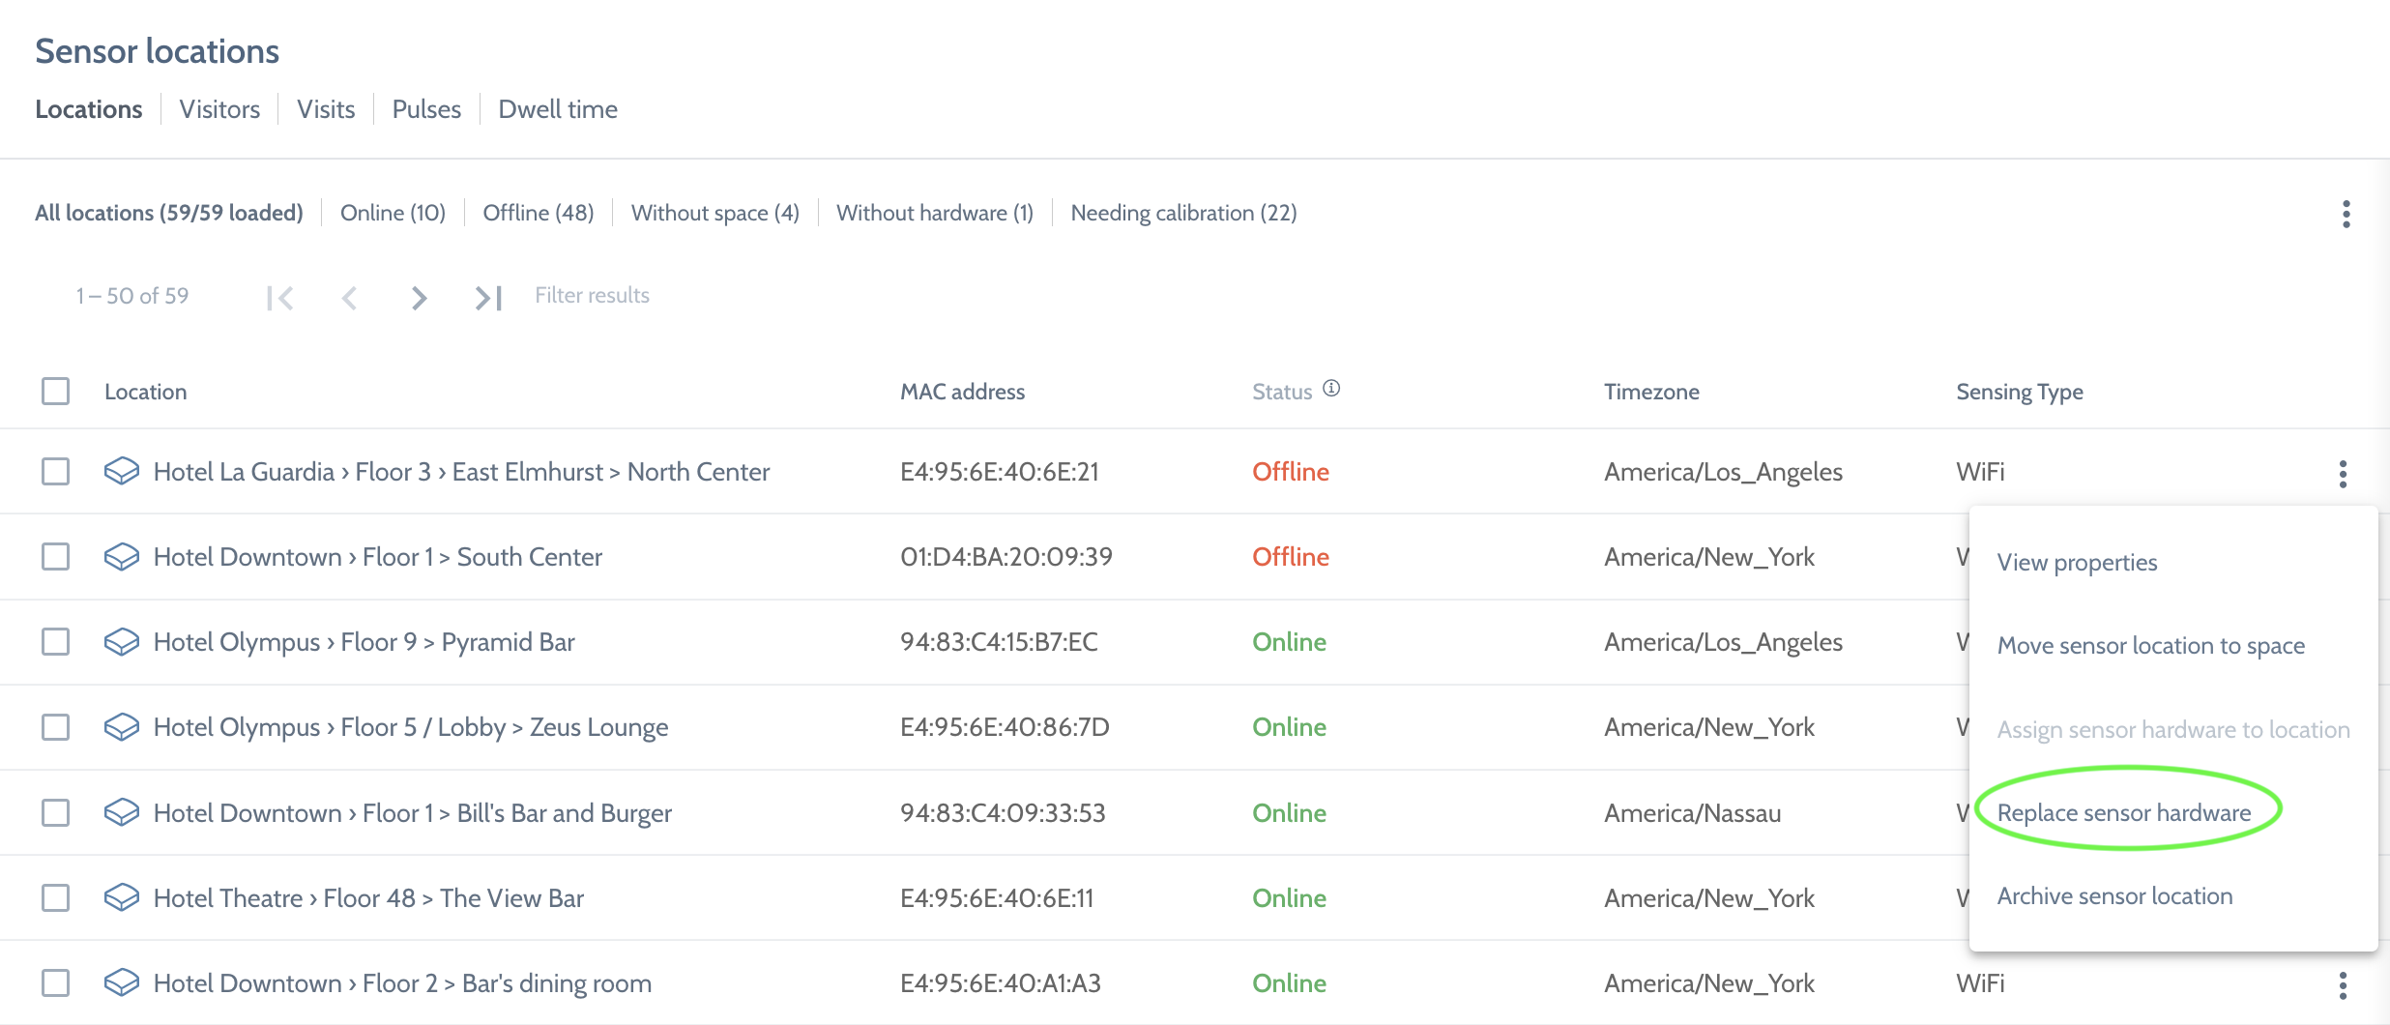Click sensor icon beside Zeus Lounge row
The width and height of the screenshot is (2390, 1025).
coord(122,727)
